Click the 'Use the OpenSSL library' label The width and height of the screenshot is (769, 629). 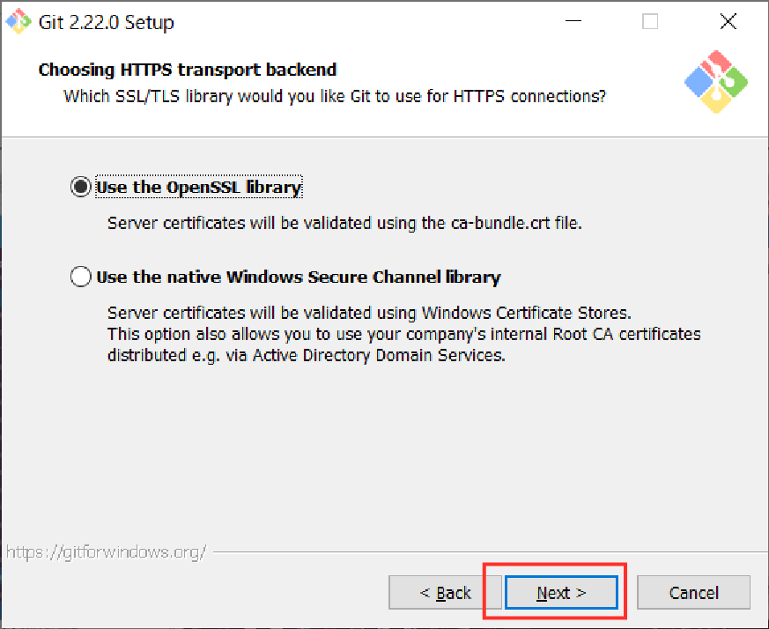[199, 188]
